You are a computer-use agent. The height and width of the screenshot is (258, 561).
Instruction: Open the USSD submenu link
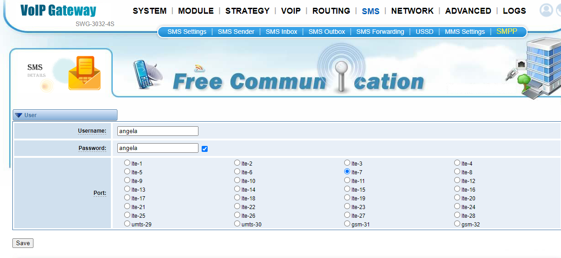(x=424, y=32)
